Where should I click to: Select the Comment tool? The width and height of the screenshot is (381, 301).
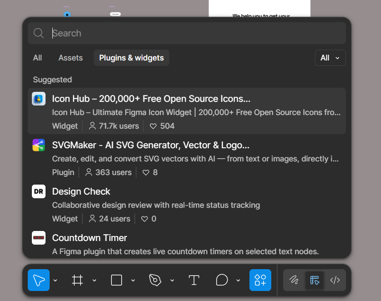(222, 280)
